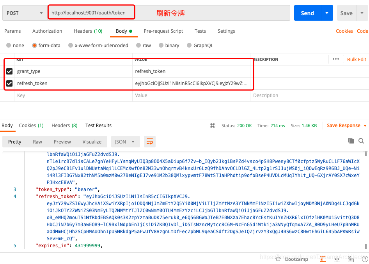Open response Headers (8) tab
This screenshot has height=264, width=369.
(x=64, y=126)
